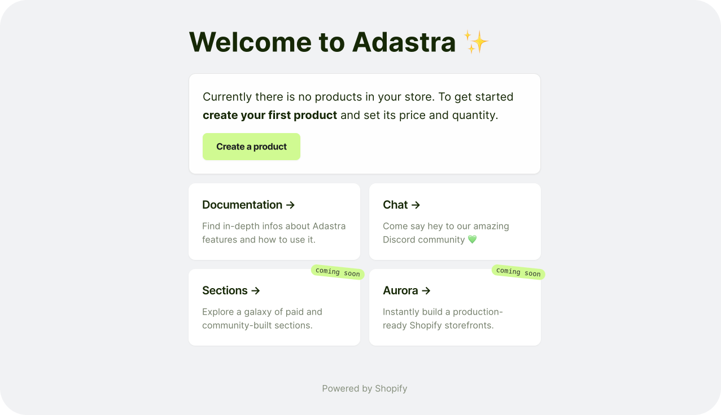Open the Aurora storefront builder

click(400, 290)
